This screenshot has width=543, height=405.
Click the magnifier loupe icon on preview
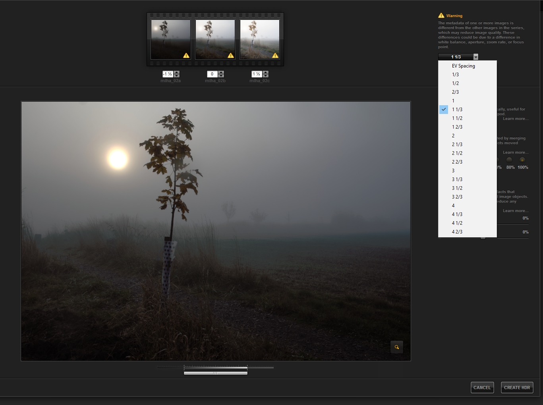(x=396, y=347)
